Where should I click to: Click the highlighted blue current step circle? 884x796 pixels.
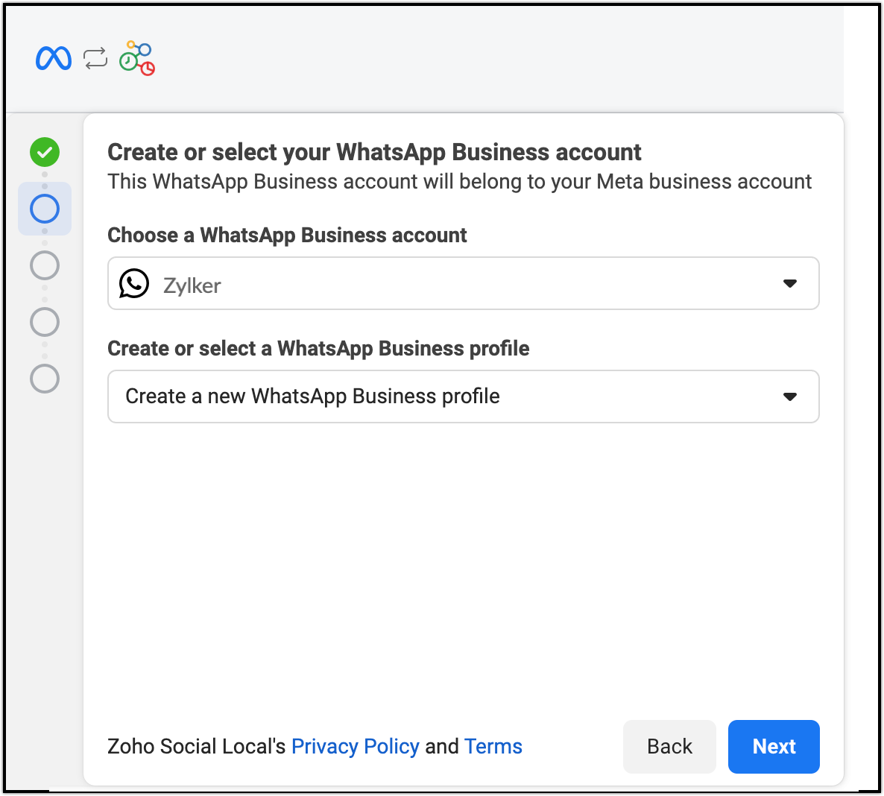coord(45,209)
